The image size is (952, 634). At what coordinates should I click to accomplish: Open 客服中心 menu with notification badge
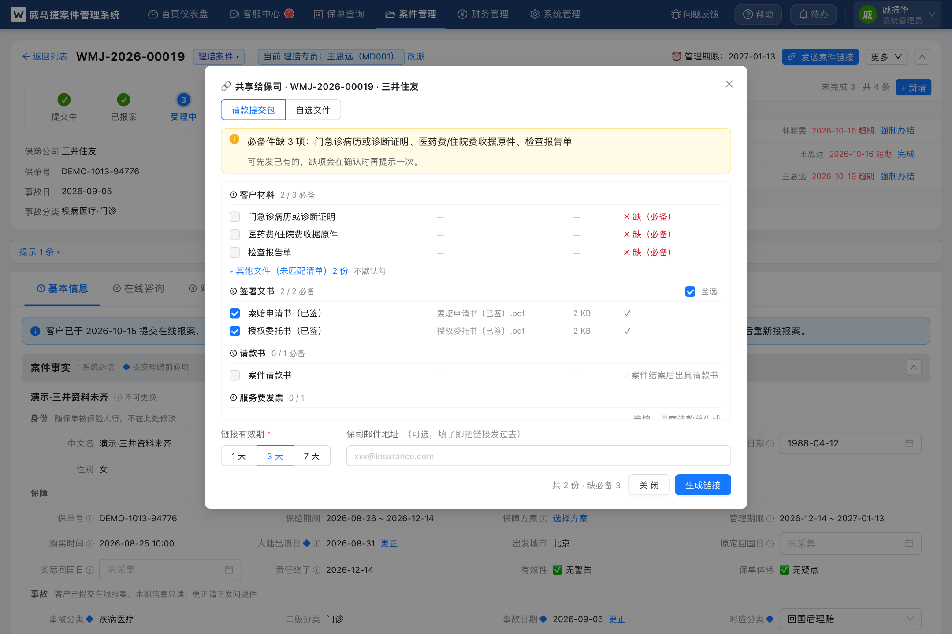[261, 15]
